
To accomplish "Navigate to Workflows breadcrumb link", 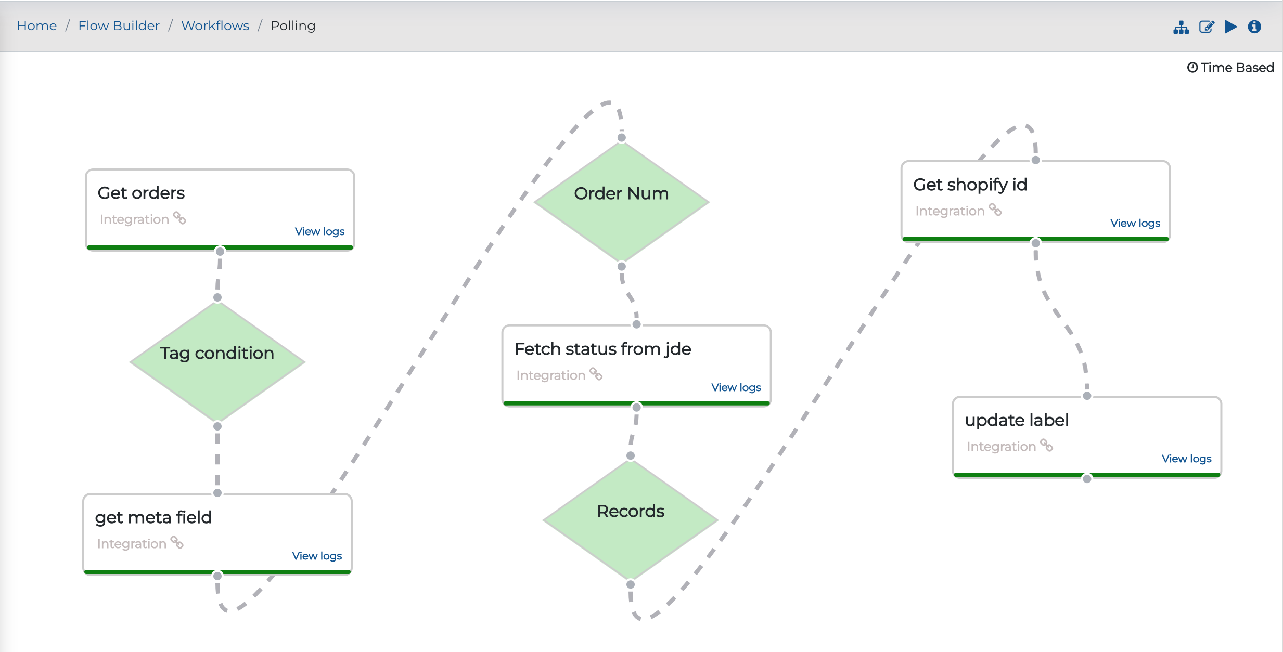I will [x=215, y=25].
